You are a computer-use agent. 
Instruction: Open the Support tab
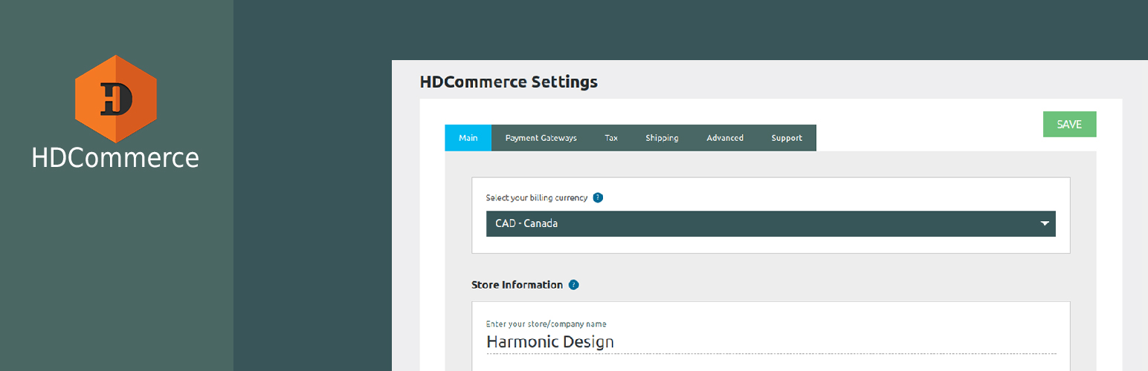[x=787, y=138]
